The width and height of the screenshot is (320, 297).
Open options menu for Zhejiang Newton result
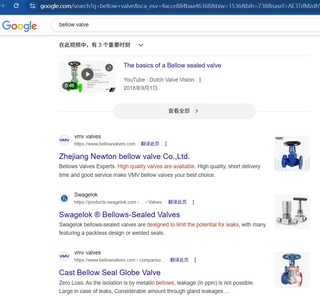166,144
